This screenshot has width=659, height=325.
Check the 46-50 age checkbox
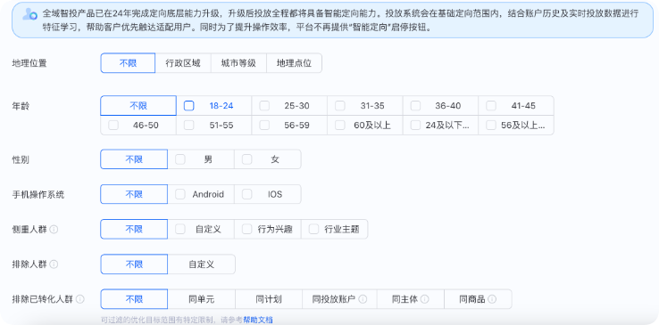point(113,125)
